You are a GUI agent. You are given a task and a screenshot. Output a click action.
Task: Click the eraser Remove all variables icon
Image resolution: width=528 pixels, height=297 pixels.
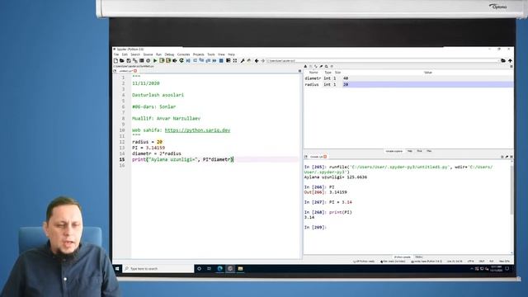321,67
